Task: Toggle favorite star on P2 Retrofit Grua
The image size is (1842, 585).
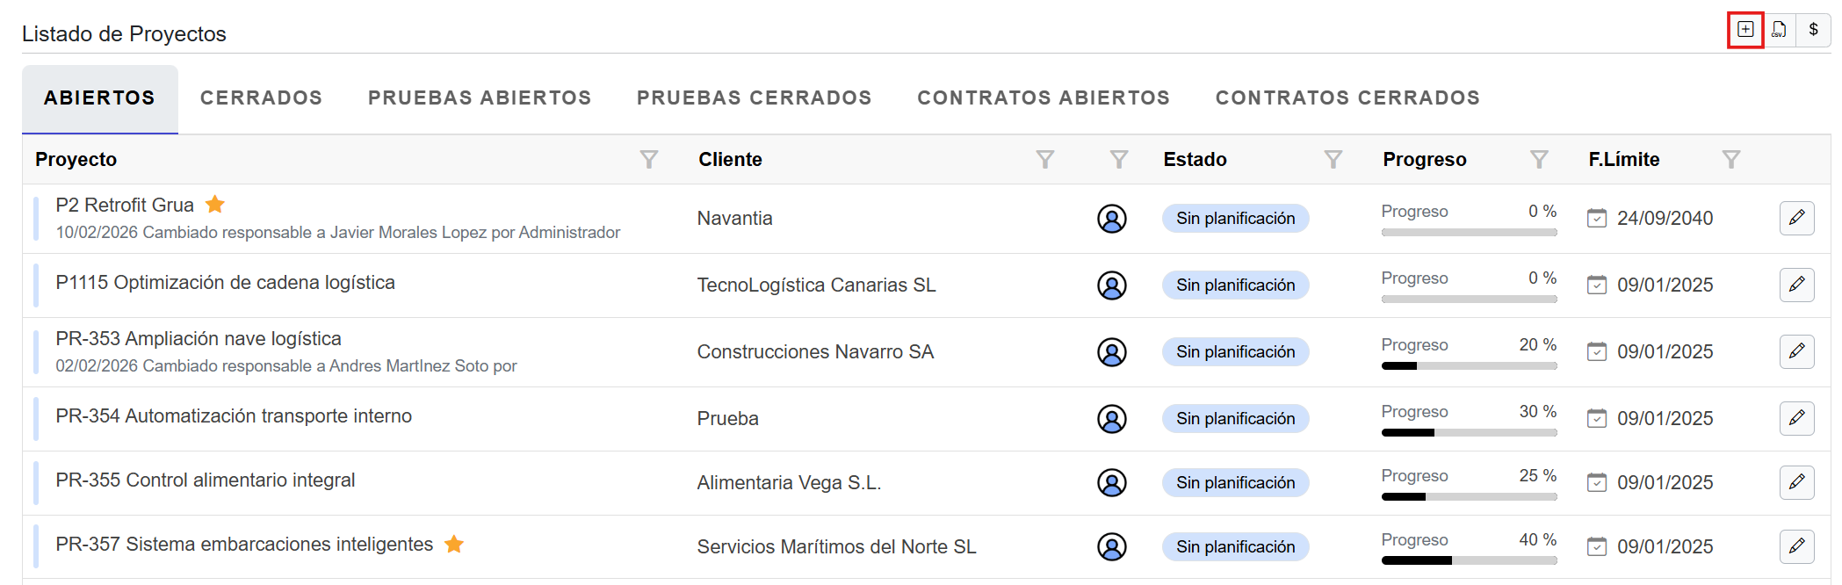Action: coord(215,205)
